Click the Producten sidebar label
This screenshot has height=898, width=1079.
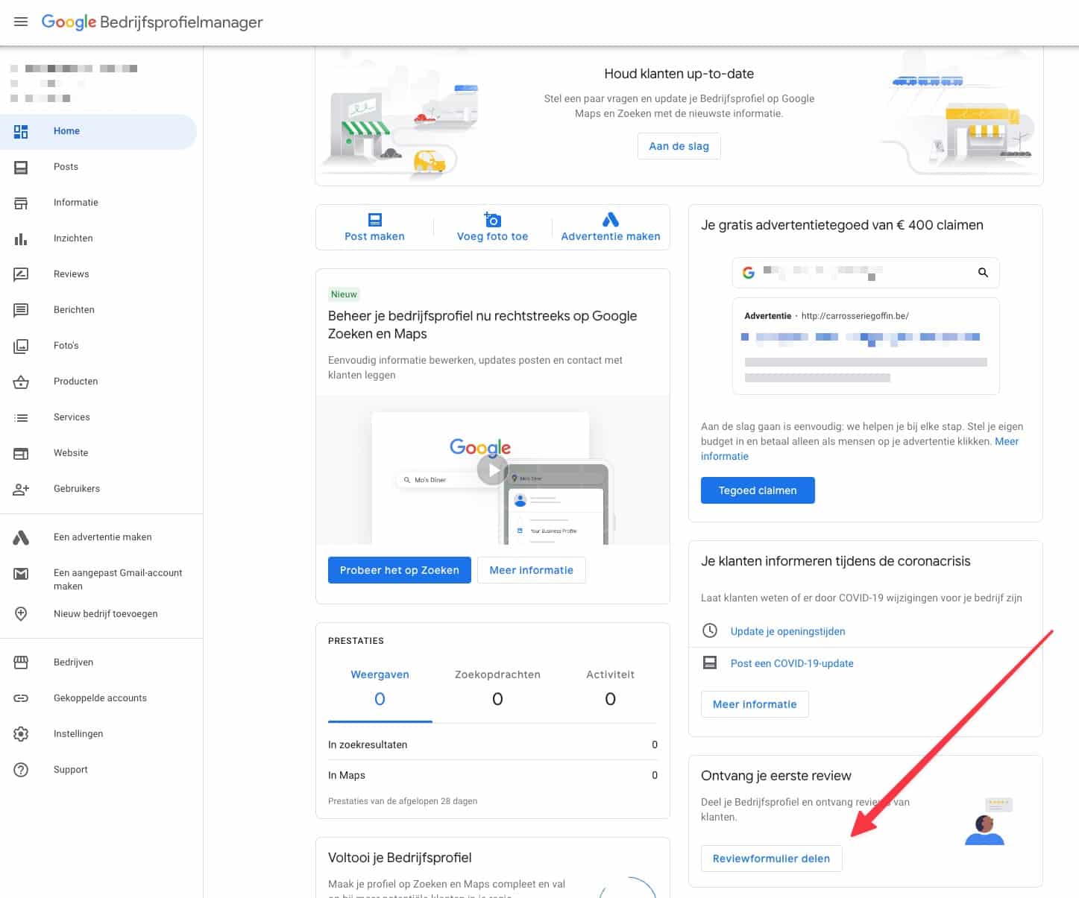(x=75, y=382)
